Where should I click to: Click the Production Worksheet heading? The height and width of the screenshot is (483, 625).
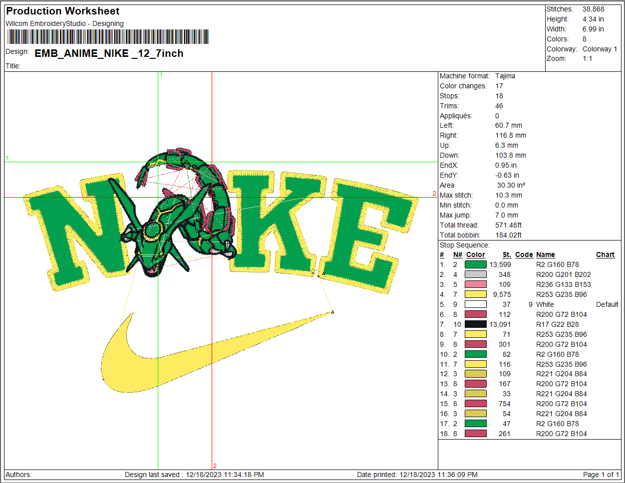pos(63,11)
